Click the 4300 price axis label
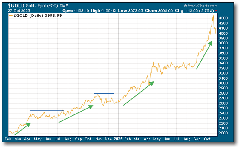This screenshot has height=147, width=239. pos(223,18)
